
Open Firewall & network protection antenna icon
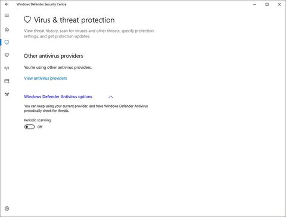tap(7, 68)
